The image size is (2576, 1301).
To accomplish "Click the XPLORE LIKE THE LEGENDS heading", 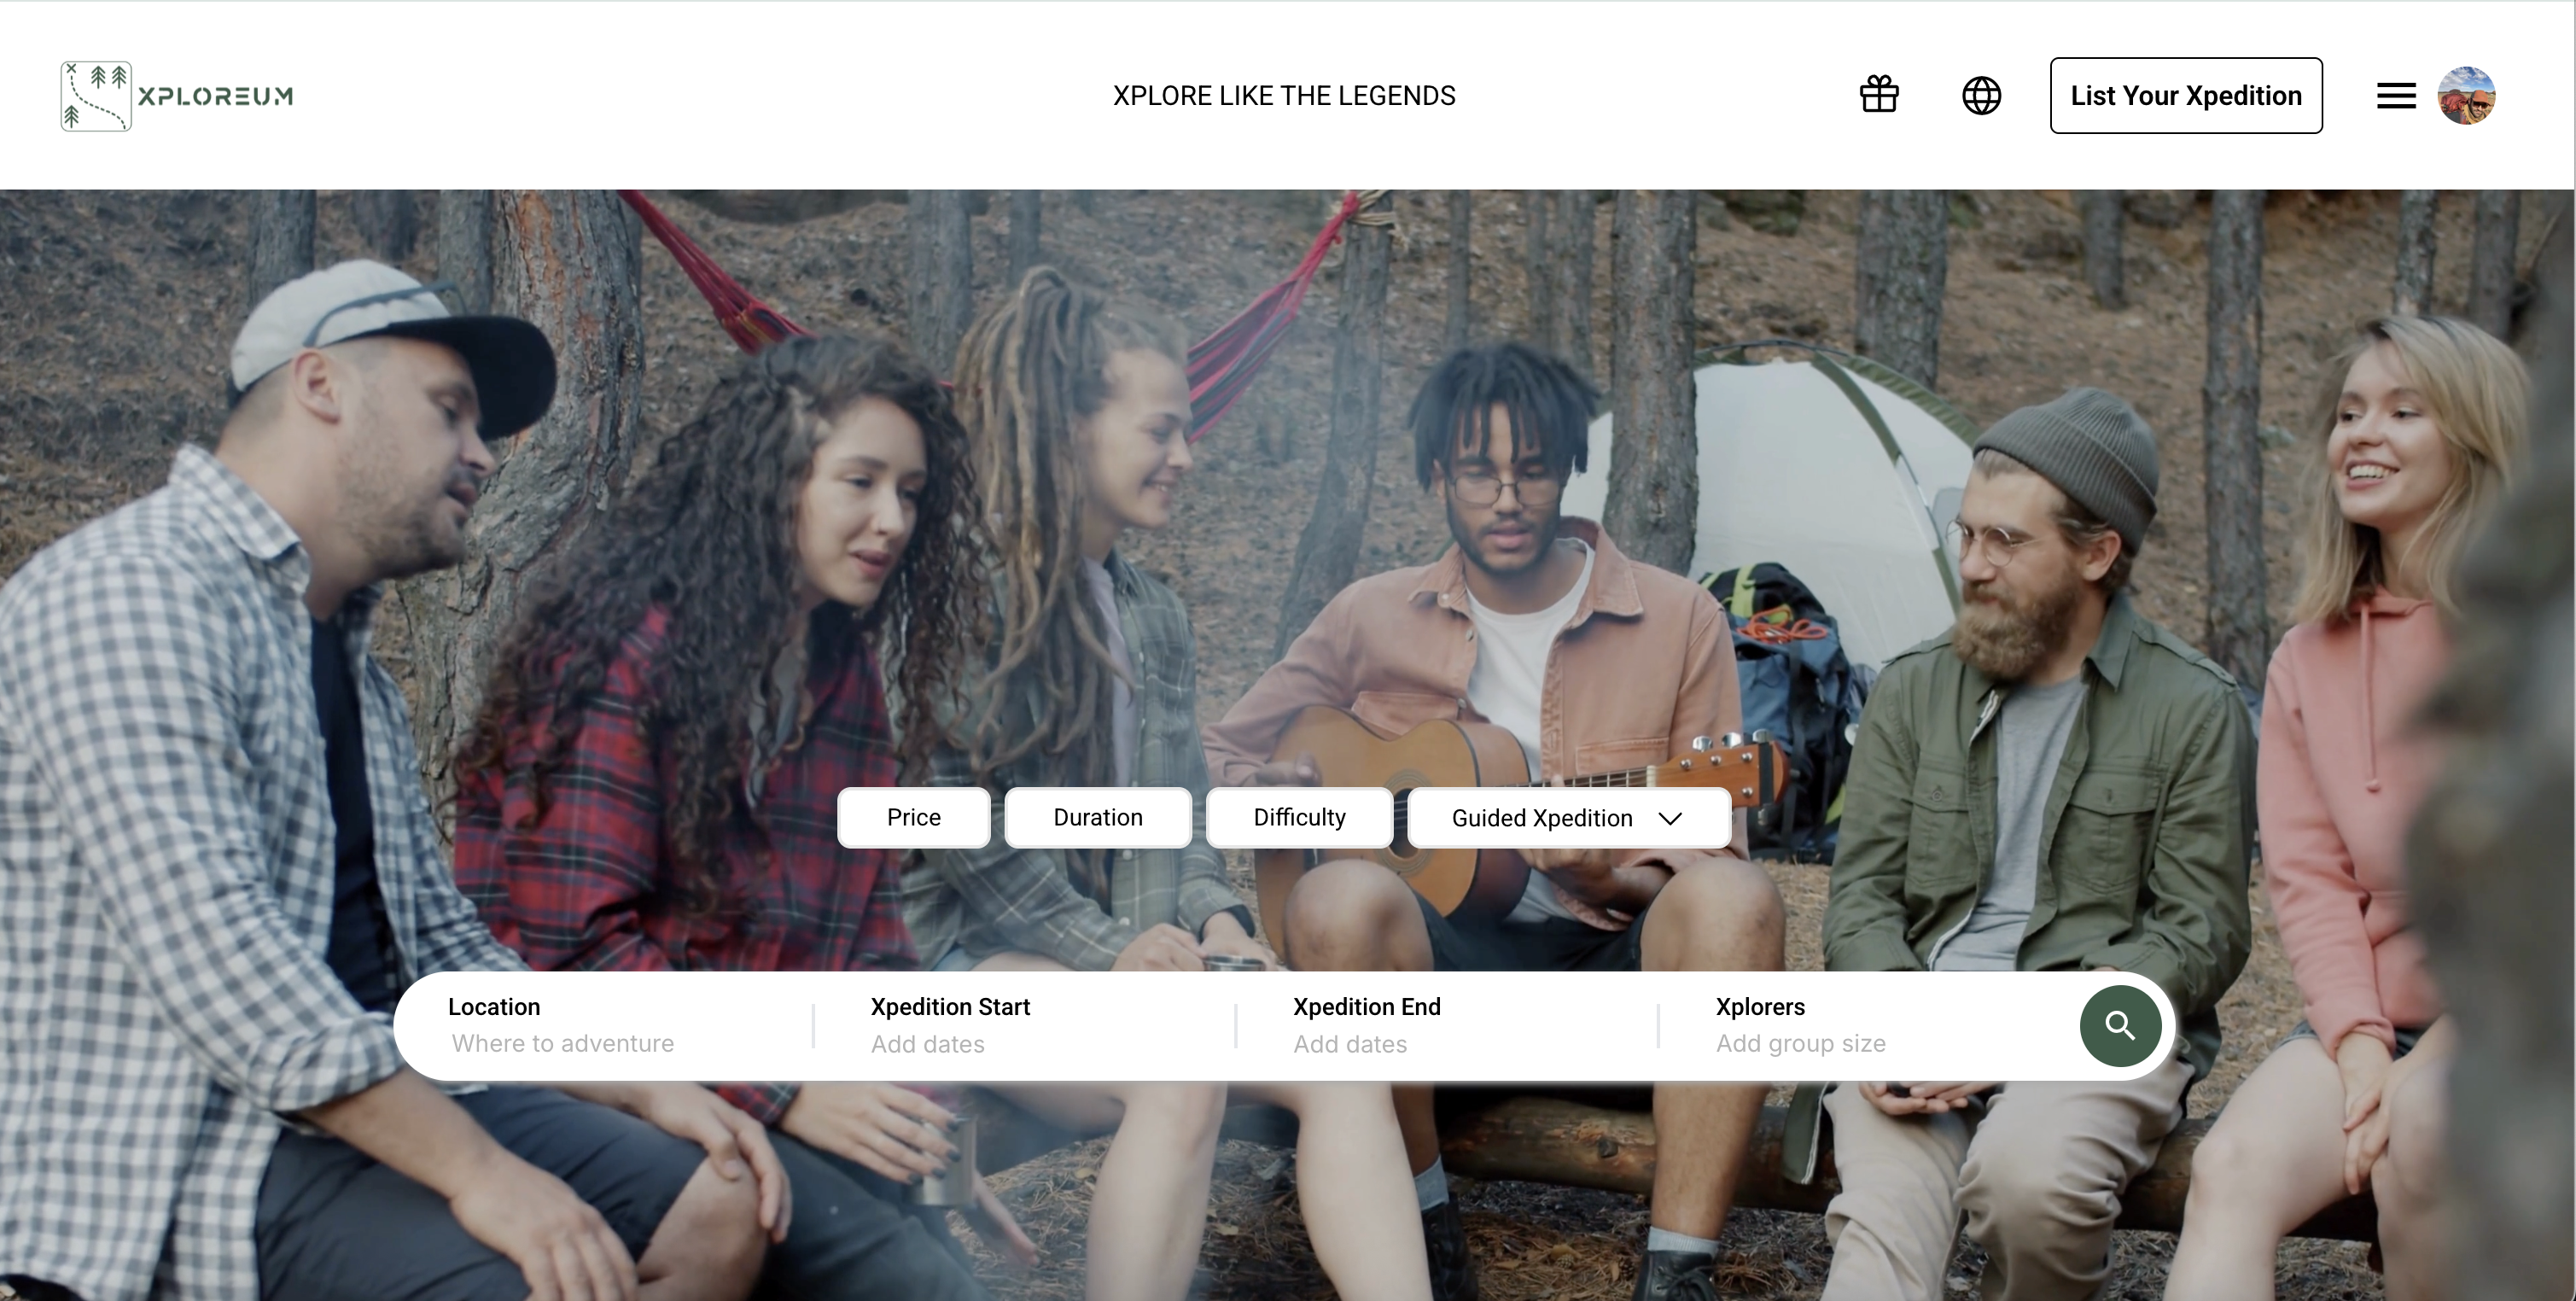I will tap(1284, 96).
